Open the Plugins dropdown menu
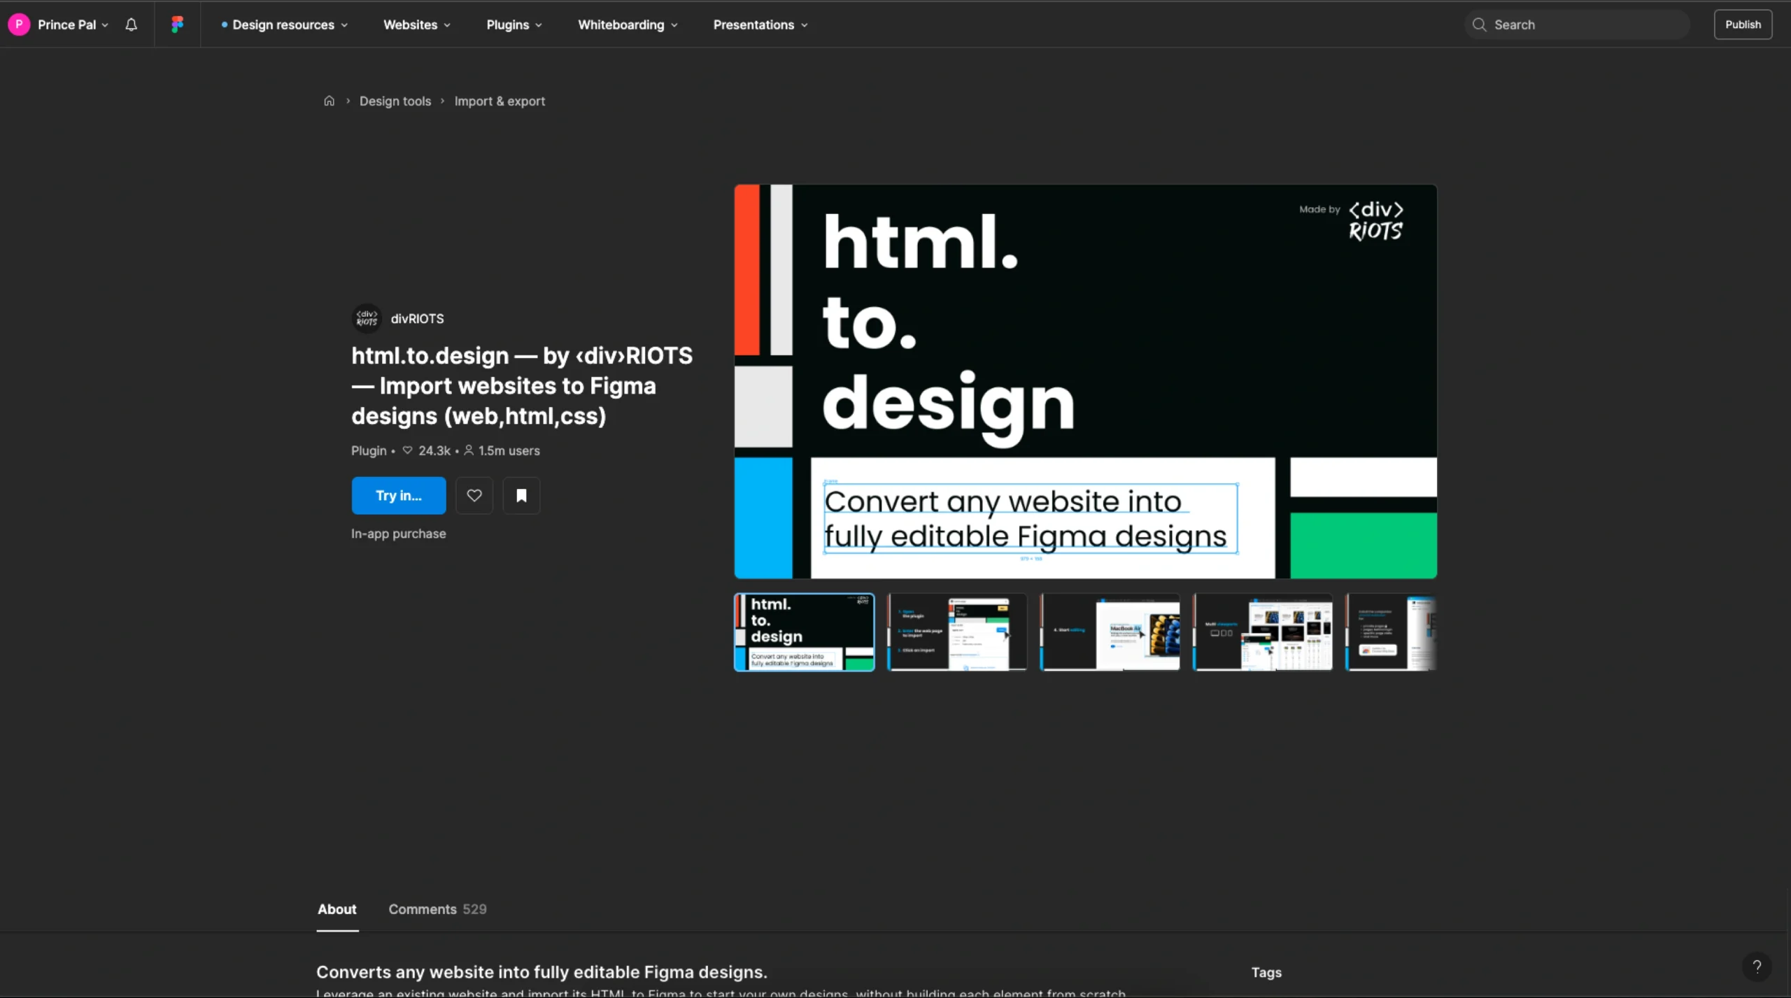Image resolution: width=1791 pixels, height=998 pixels. [514, 24]
